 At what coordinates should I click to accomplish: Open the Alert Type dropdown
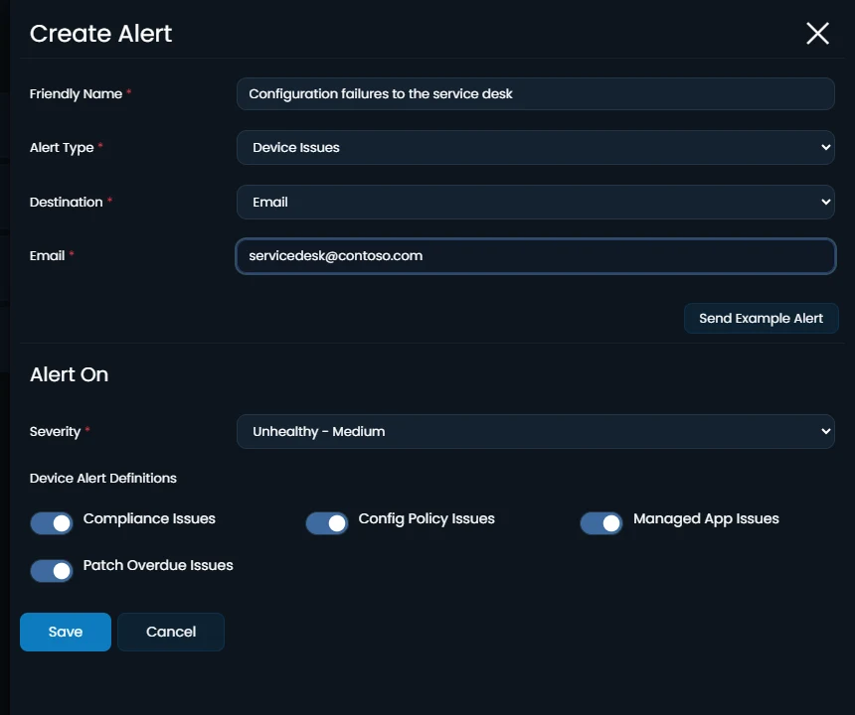click(536, 148)
